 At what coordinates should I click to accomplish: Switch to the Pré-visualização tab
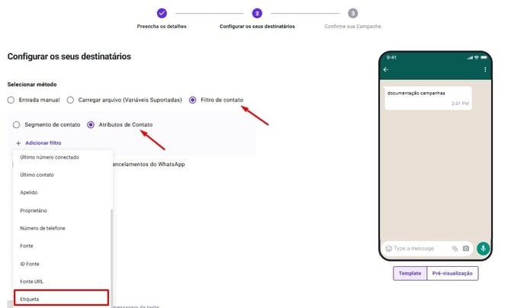[x=452, y=274]
